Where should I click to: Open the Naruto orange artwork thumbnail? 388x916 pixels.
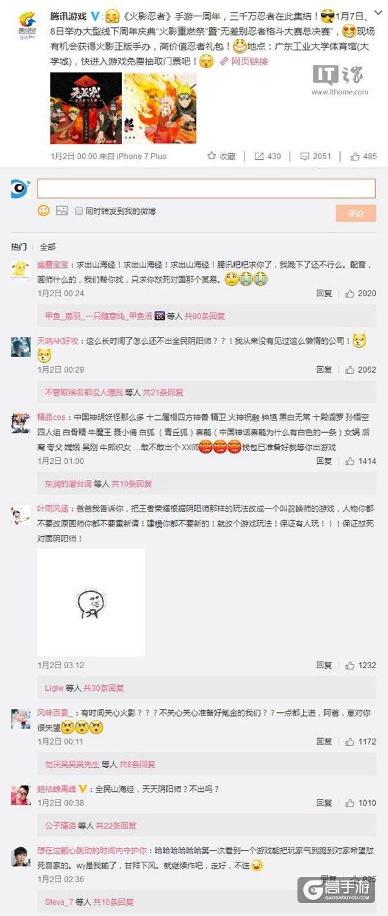coord(160,108)
